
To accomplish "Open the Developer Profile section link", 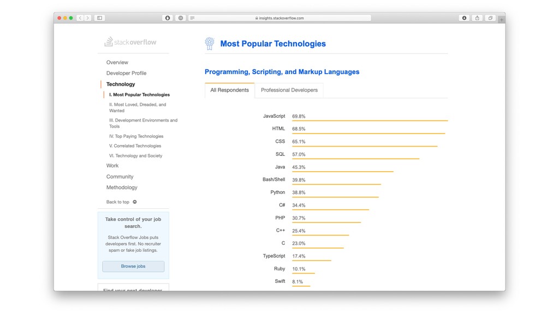I will (126, 73).
